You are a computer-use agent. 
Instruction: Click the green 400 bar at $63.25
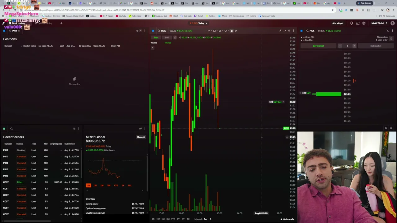tap(329, 94)
